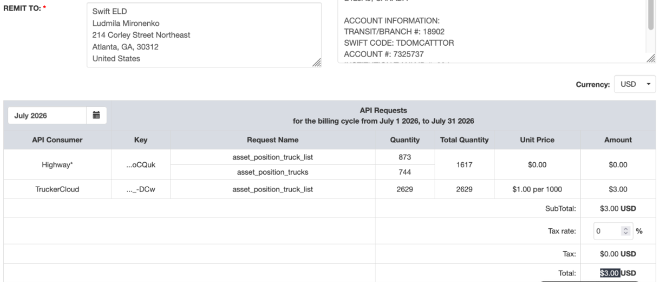Click the July 2026 billing month field

point(48,115)
